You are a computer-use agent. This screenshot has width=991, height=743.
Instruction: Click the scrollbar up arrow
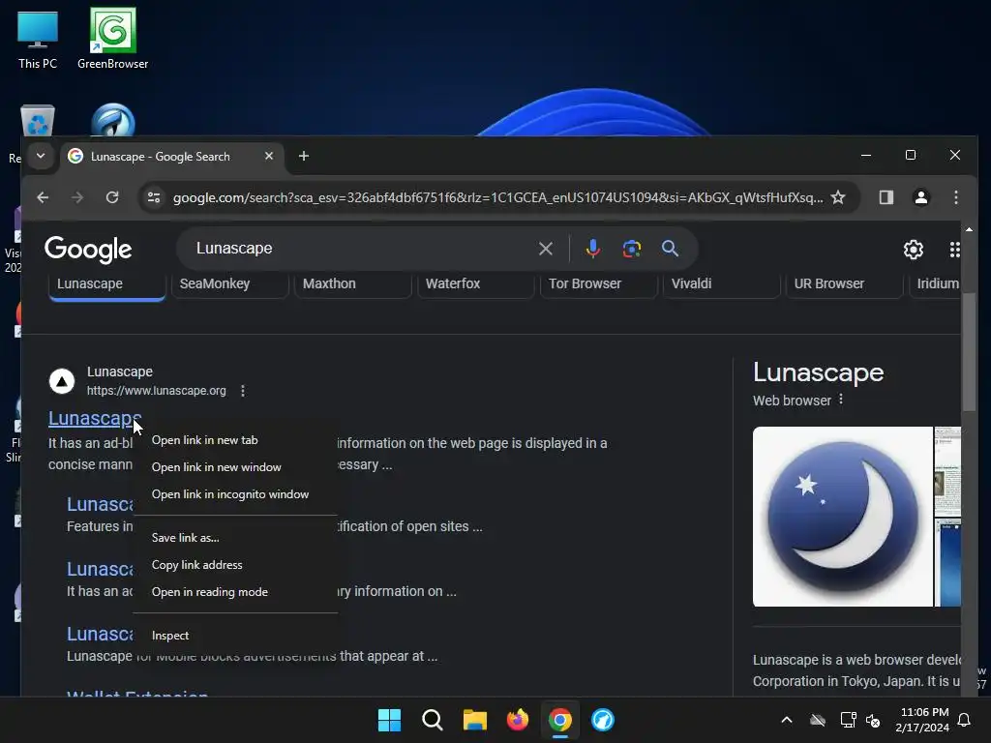[969, 229]
